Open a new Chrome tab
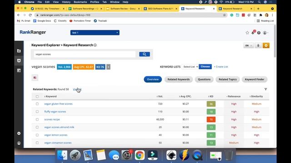The height and width of the screenshot is (163, 291). point(258,9)
